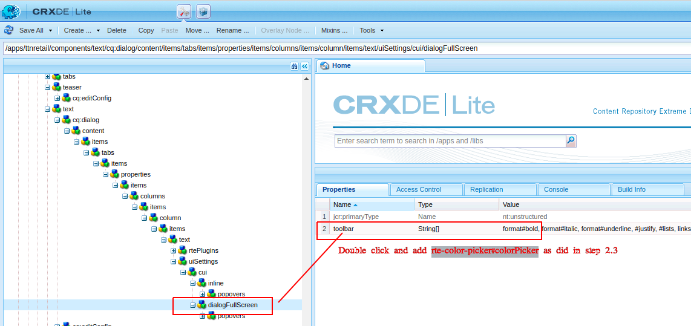The width and height of the screenshot is (691, 326).
Task: Open the tools wrench icon in header
Action: click(184, 11)
